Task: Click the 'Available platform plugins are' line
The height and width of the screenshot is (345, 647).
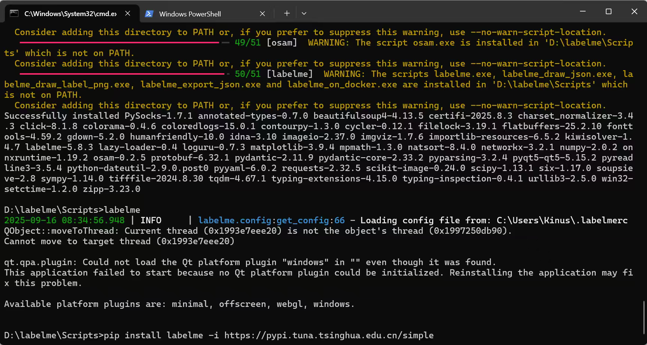Action: [179, 304]
